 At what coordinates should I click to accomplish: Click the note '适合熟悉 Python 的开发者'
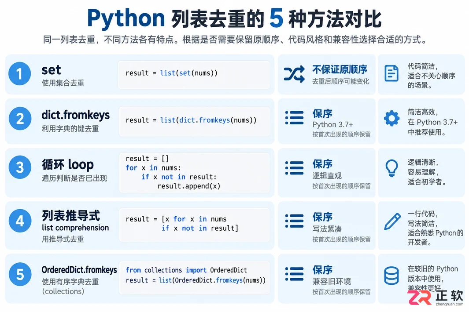pyautogui.click(x=435, y=237)
